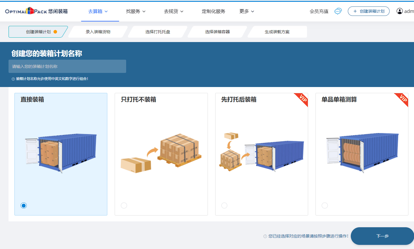Select the 先打托后装箱 radio button
The height and width of the screenshot is (249, 414).
coord(224,205)
